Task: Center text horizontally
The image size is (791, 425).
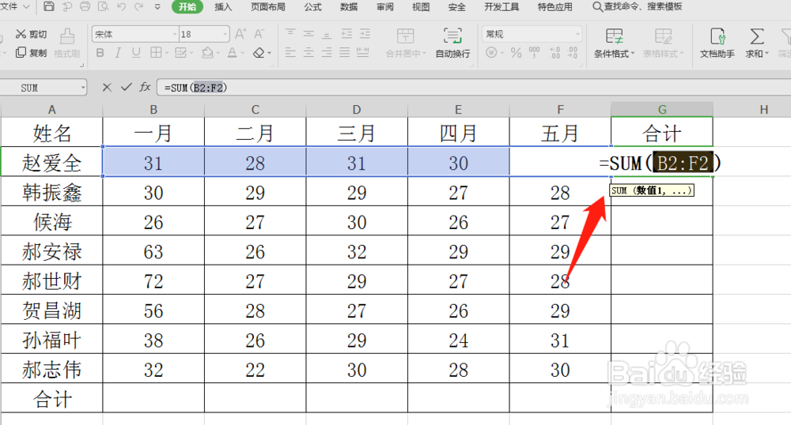Action: [x=308, y=52]
